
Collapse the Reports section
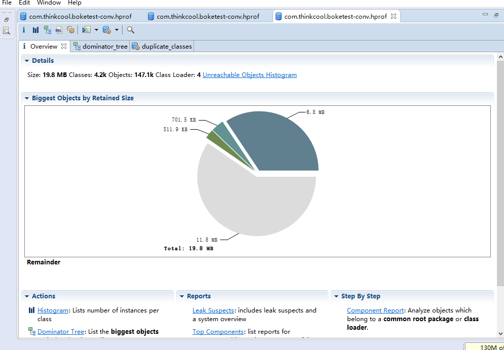(x=182, y=296)
